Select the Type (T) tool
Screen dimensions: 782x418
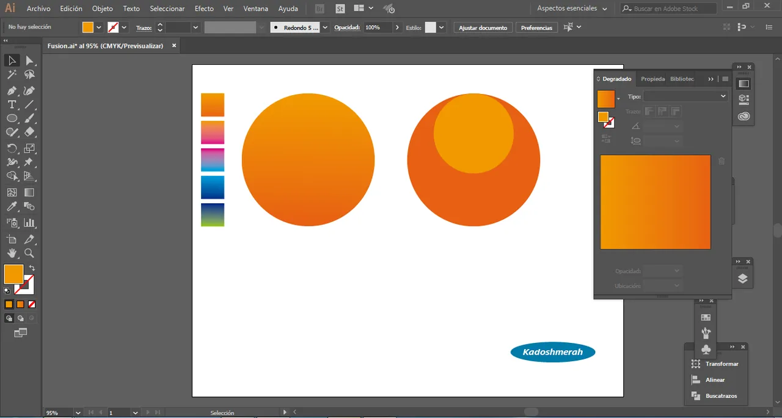12,104
